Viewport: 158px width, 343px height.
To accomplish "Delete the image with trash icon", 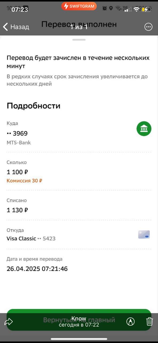I will [149, 322].
